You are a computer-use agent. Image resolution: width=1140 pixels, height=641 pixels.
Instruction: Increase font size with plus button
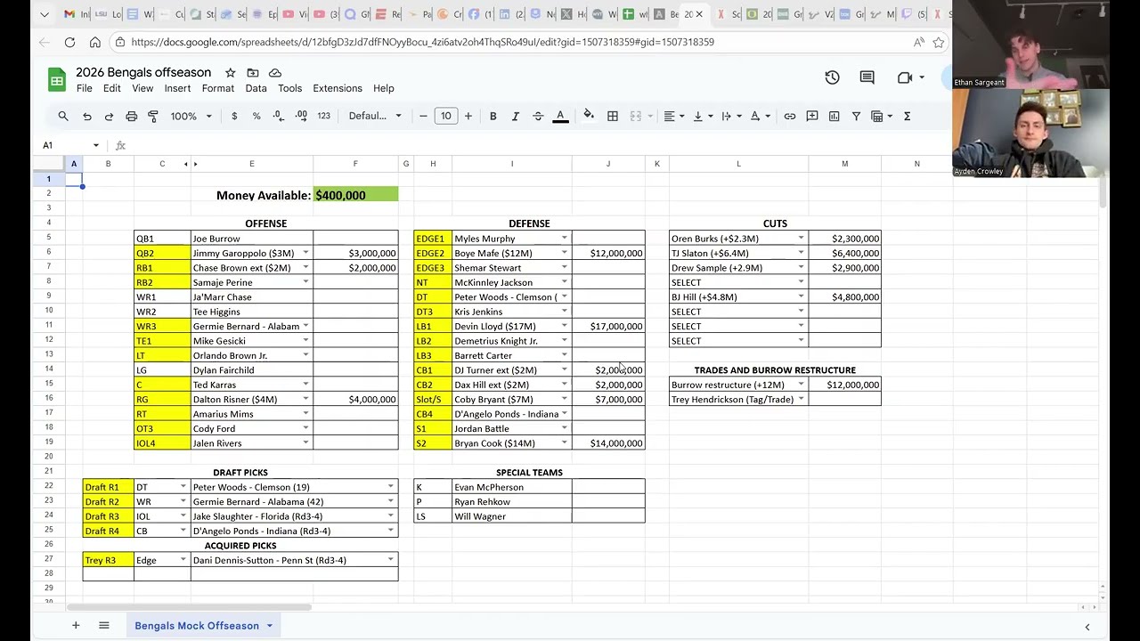coord(468,116)
